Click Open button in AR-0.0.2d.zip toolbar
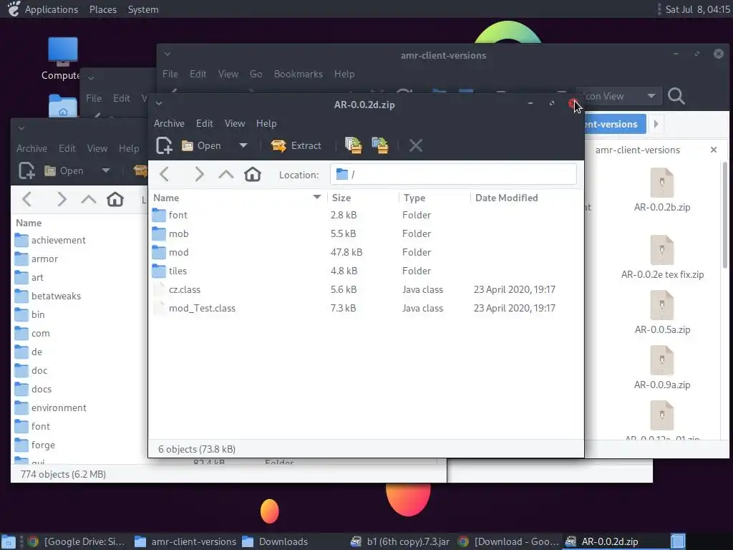 tap(201, 145)
